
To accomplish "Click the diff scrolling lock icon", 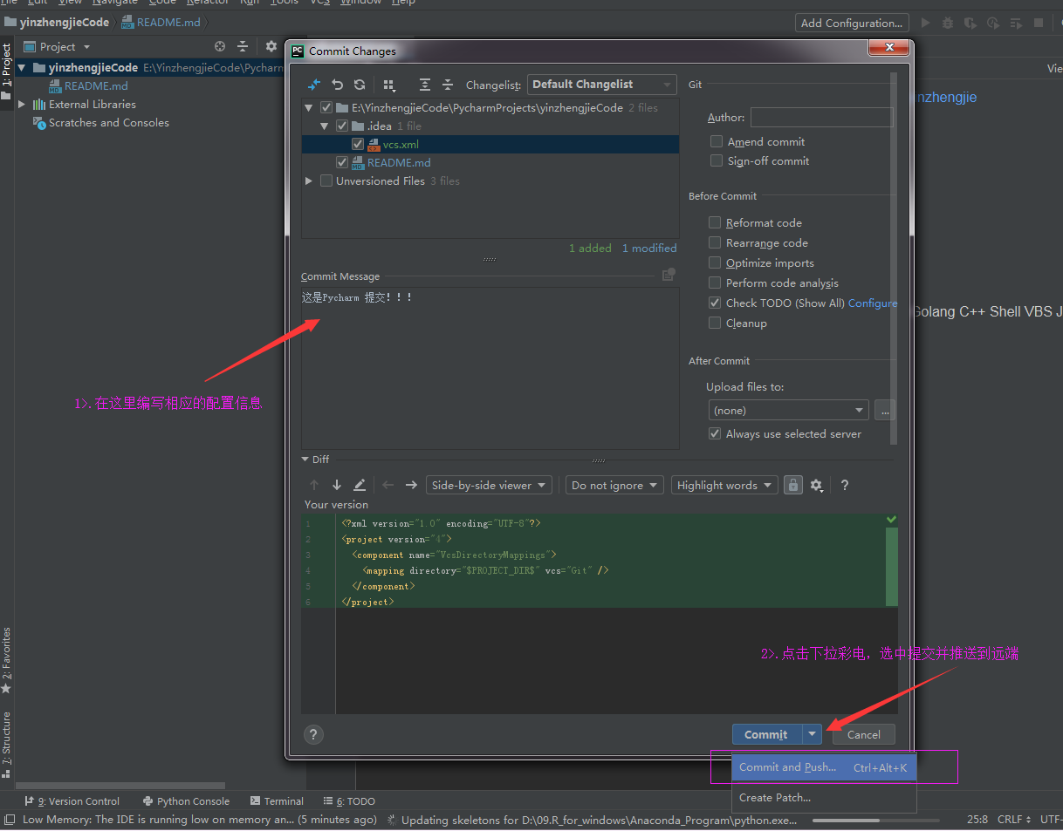I will 792,485.
